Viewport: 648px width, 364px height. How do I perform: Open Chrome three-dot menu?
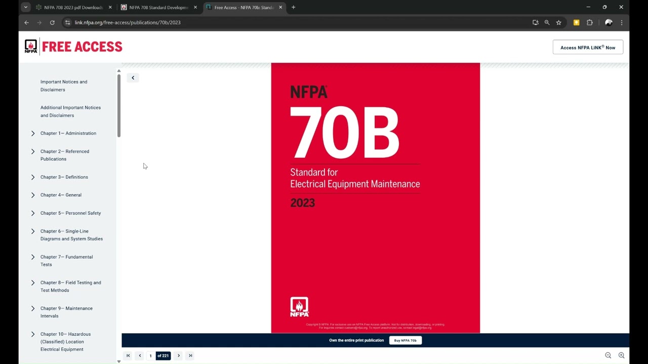point(621,22)
